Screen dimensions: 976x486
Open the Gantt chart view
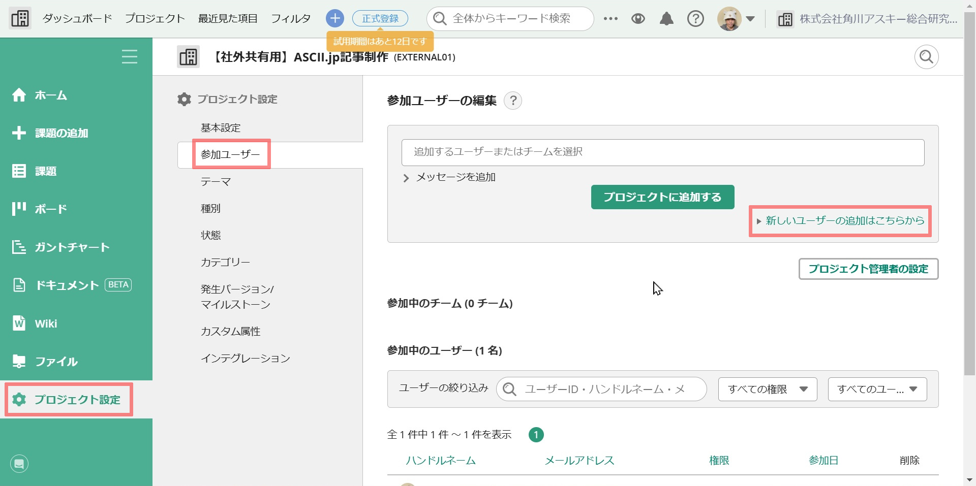[72, 247]
